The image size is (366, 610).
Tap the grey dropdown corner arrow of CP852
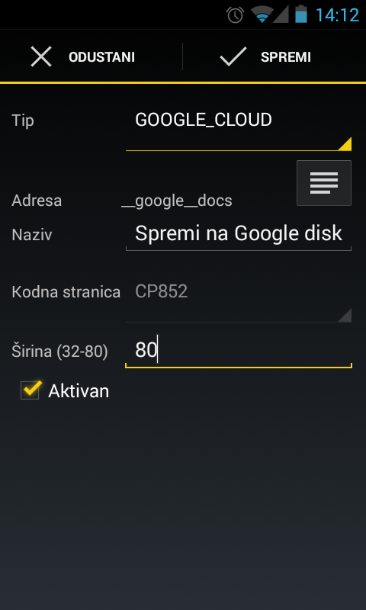pos(345,315)
